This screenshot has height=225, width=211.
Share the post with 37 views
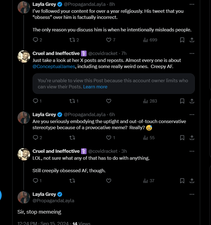192,181
